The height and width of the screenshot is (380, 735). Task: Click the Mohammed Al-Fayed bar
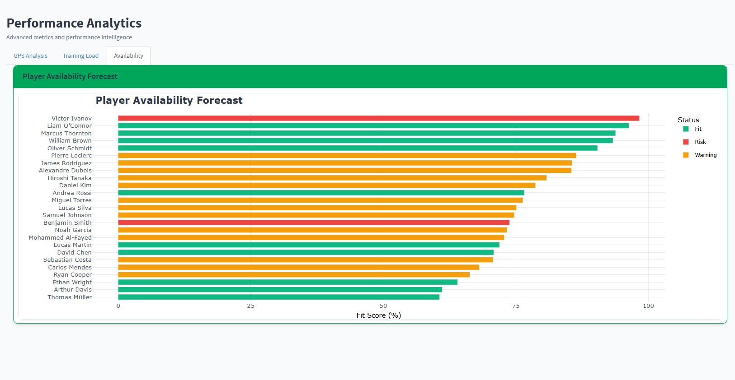pyautogui.click(x=311, y=237)
